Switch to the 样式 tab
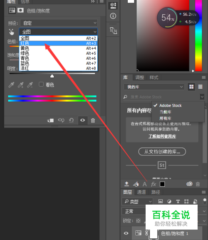 tap(154, 77)
